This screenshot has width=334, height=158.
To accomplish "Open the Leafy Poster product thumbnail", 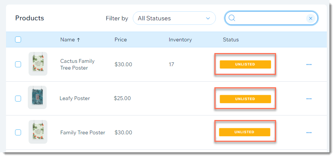I will 37,97.
